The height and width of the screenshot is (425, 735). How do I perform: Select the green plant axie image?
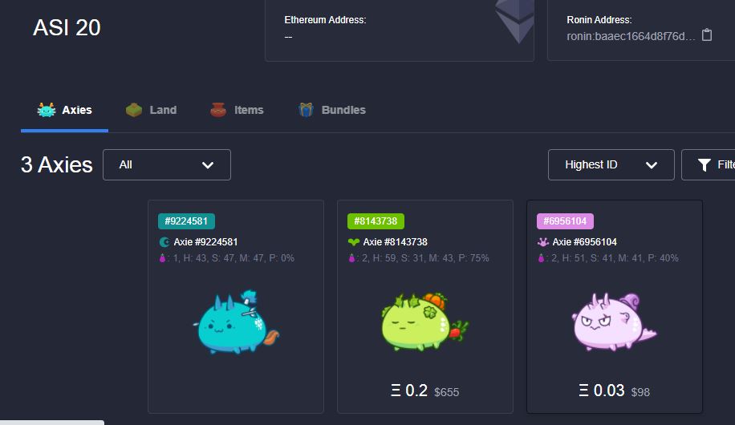424,322
